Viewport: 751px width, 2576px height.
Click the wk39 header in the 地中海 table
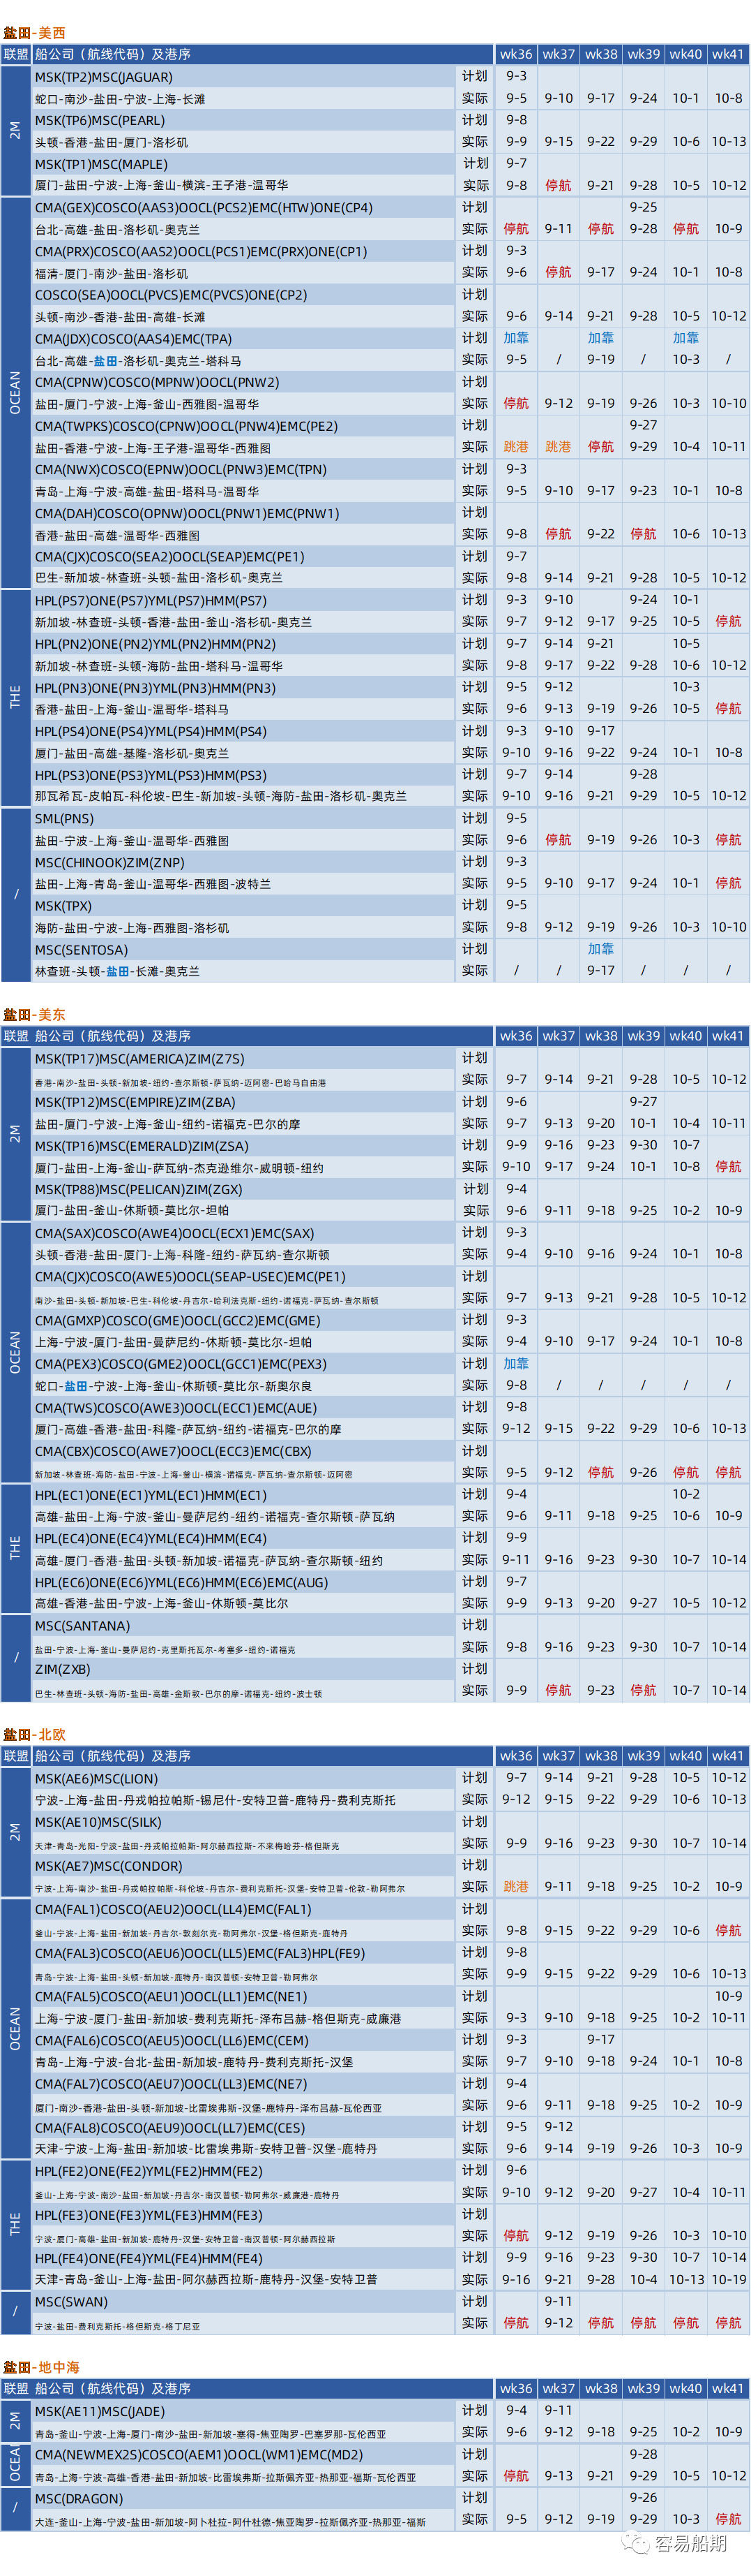(643, 2388)
